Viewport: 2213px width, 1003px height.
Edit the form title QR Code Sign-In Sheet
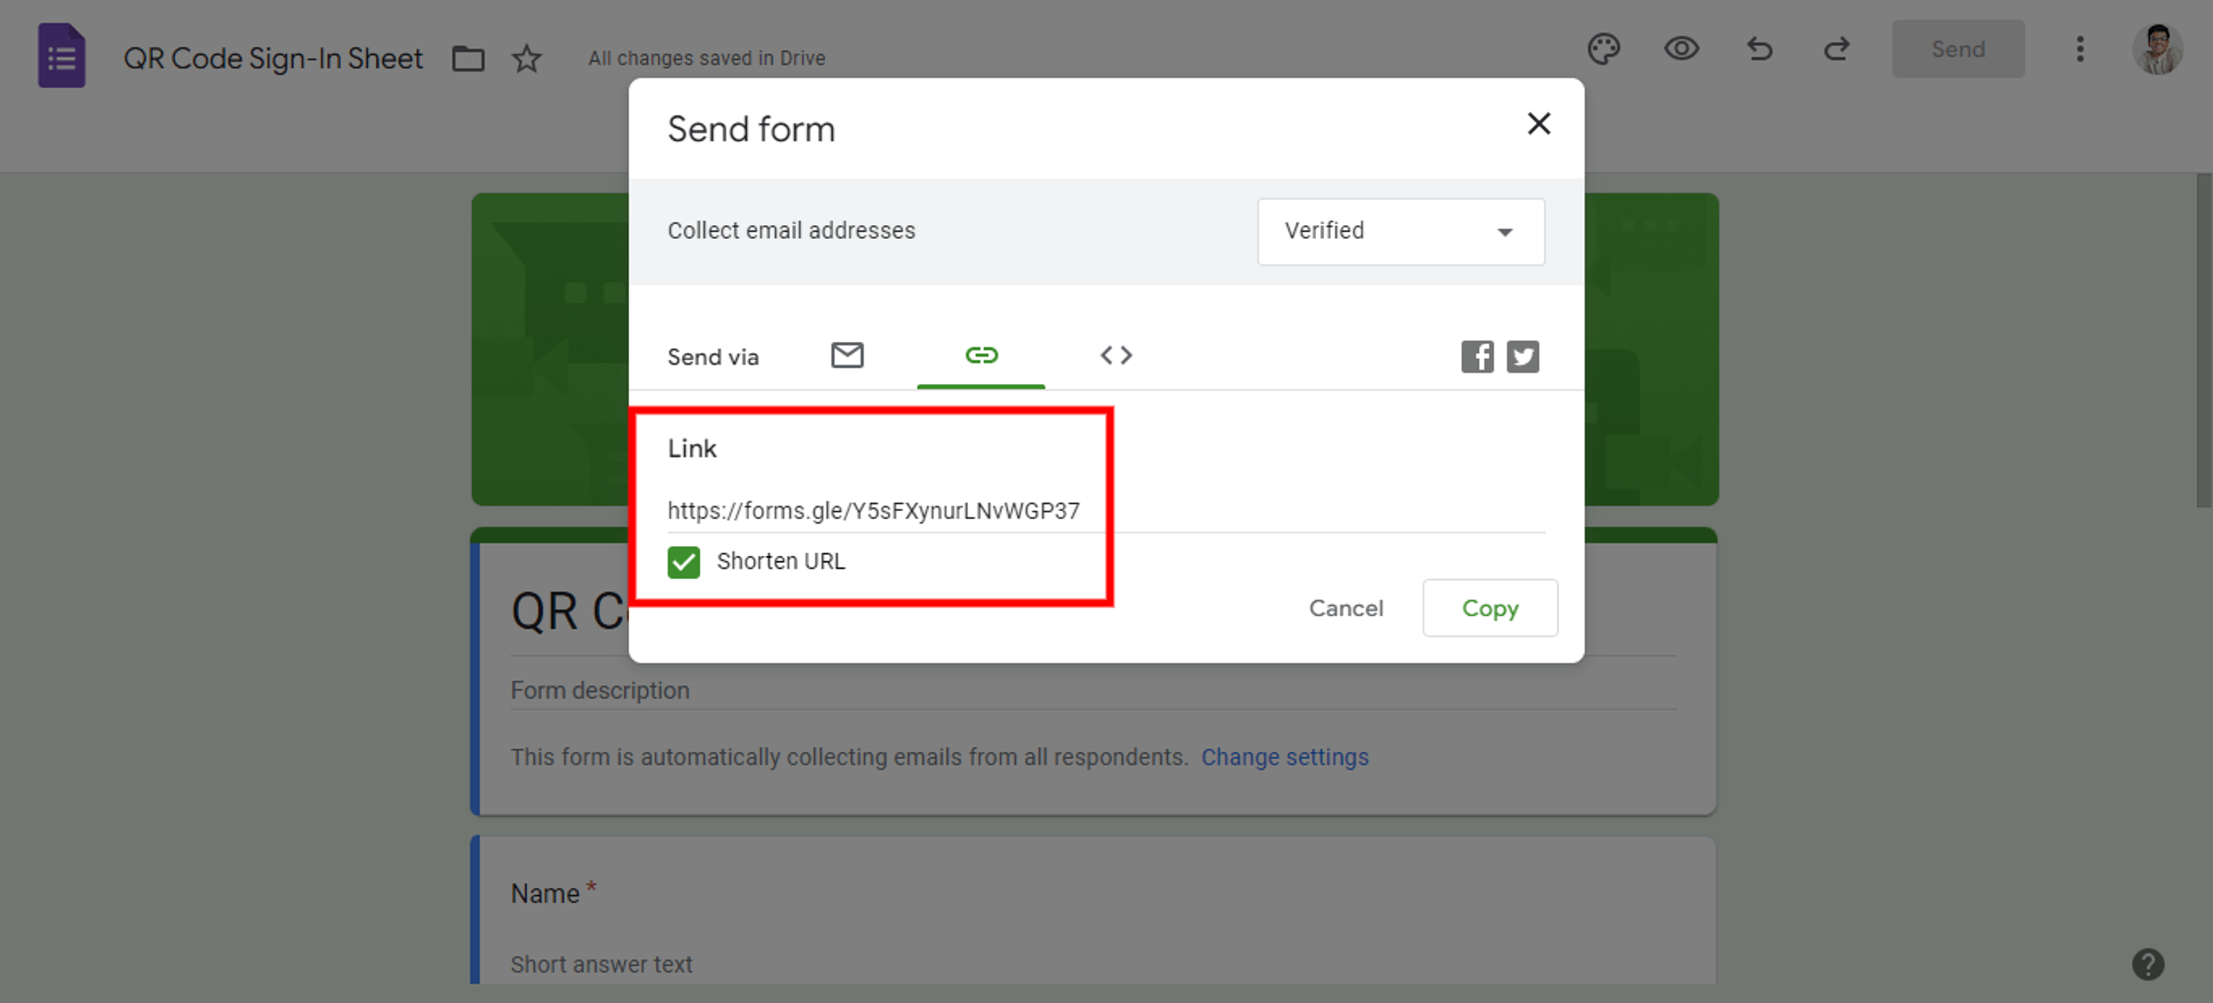[273, 58]
